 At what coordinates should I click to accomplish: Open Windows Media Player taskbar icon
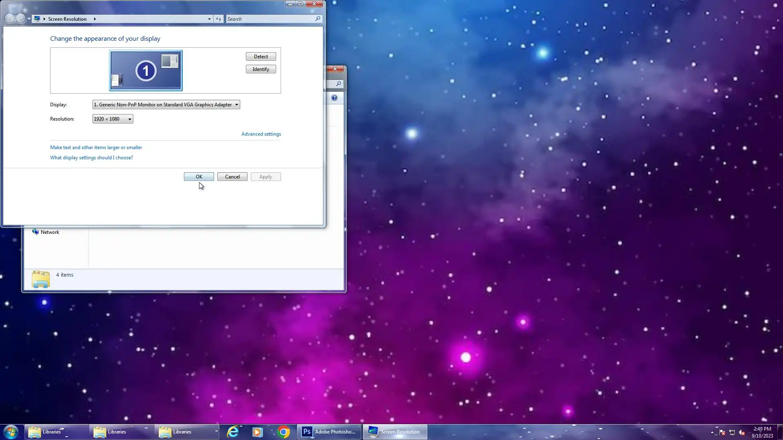pyautogui.click(x=257, y=432)
